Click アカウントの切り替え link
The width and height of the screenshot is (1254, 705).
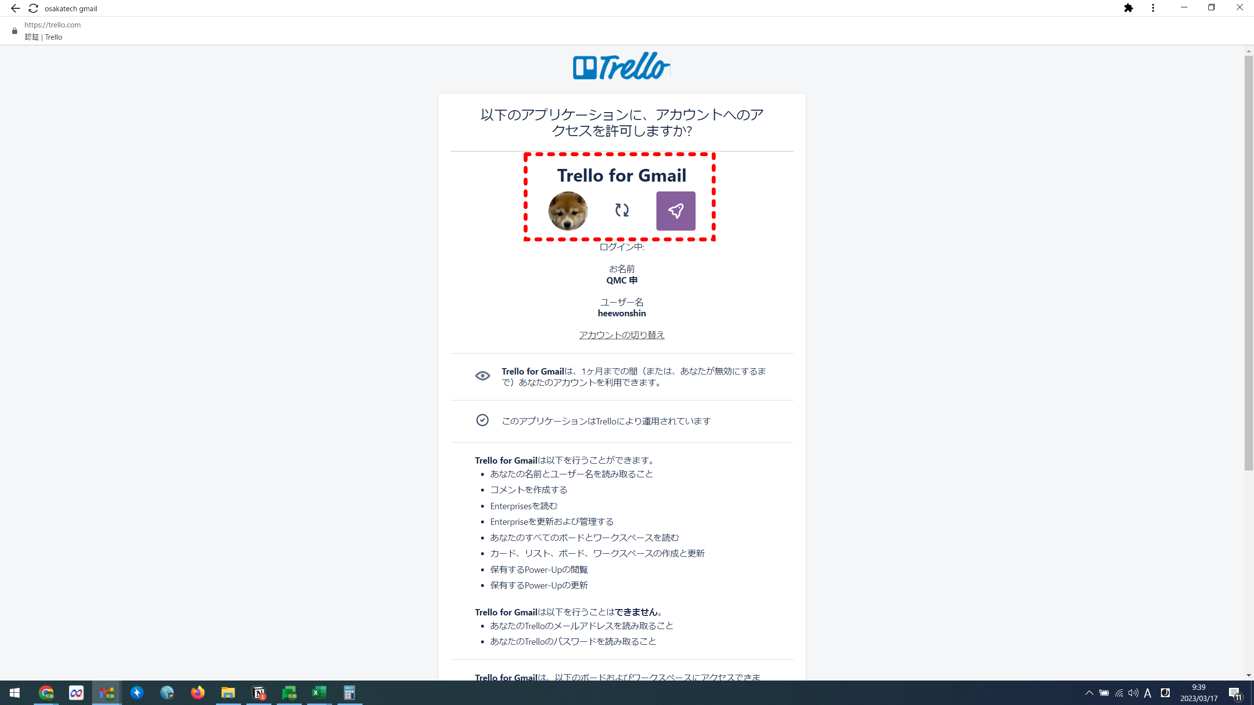622,335
